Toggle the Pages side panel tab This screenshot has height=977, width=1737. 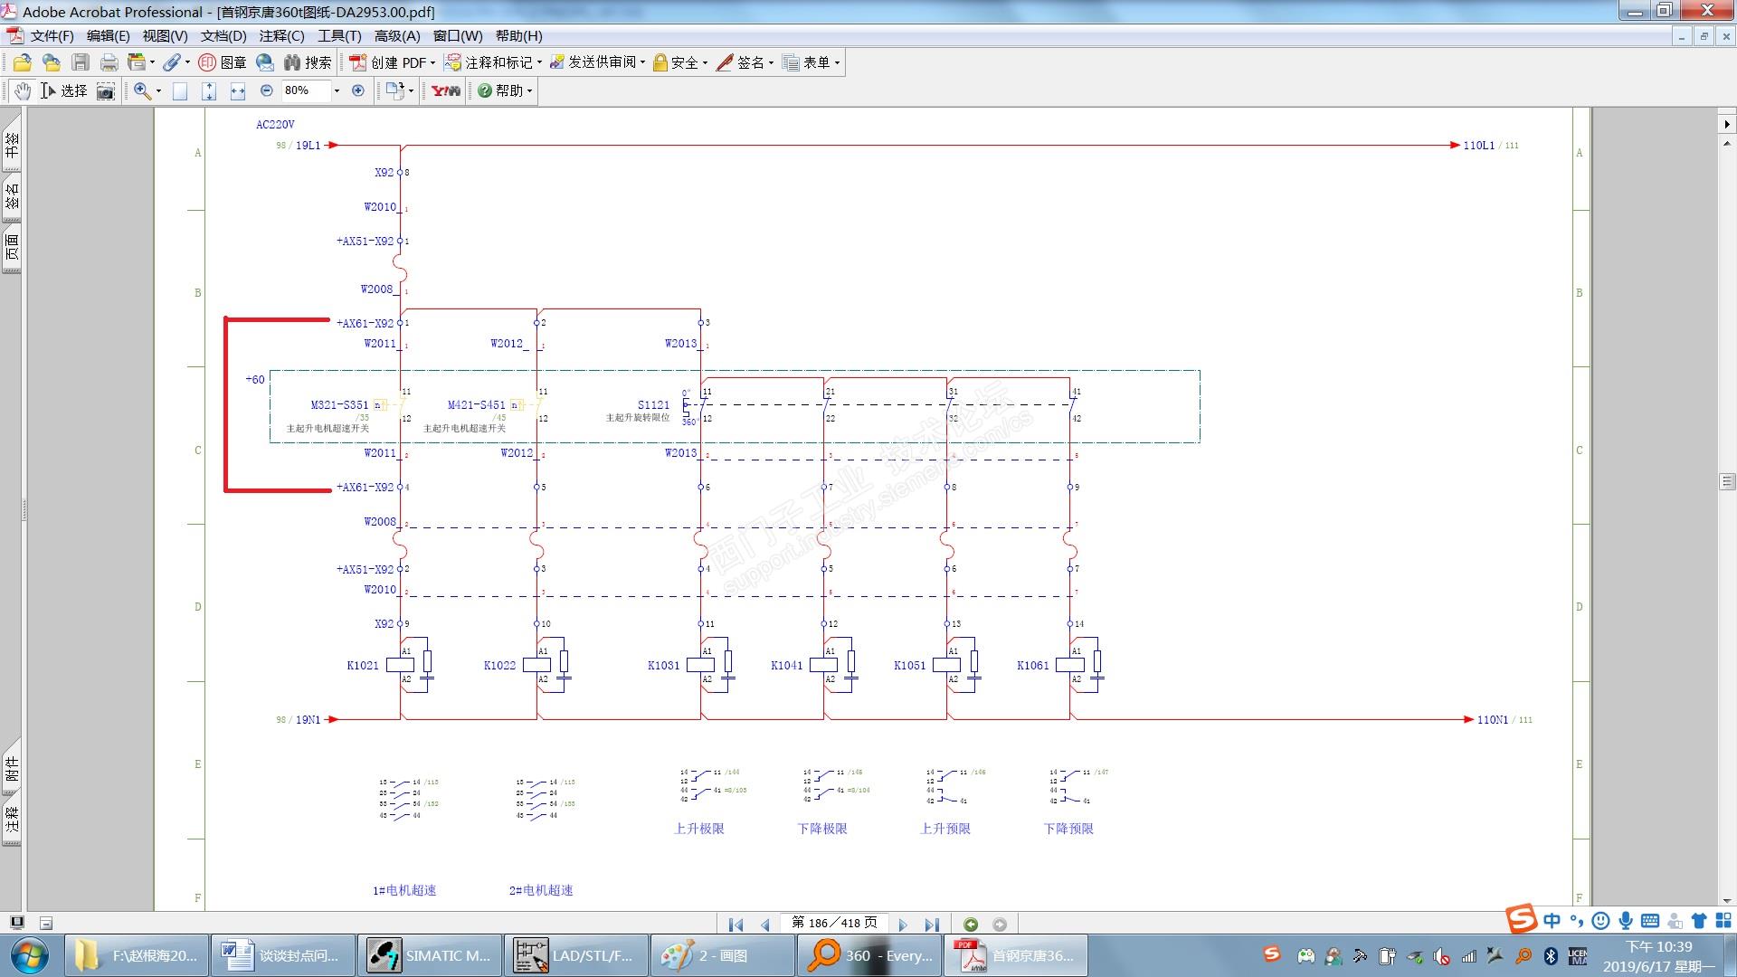tap(12, 246)
